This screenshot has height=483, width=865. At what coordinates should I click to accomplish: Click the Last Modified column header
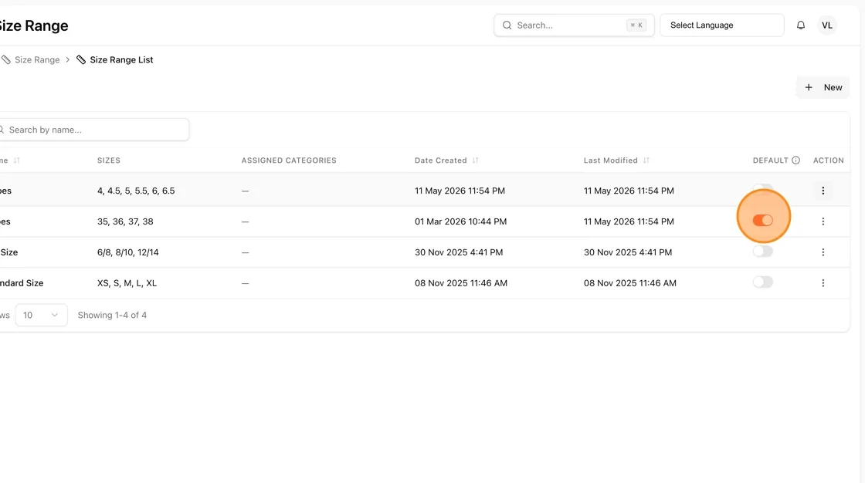[611, 160]
